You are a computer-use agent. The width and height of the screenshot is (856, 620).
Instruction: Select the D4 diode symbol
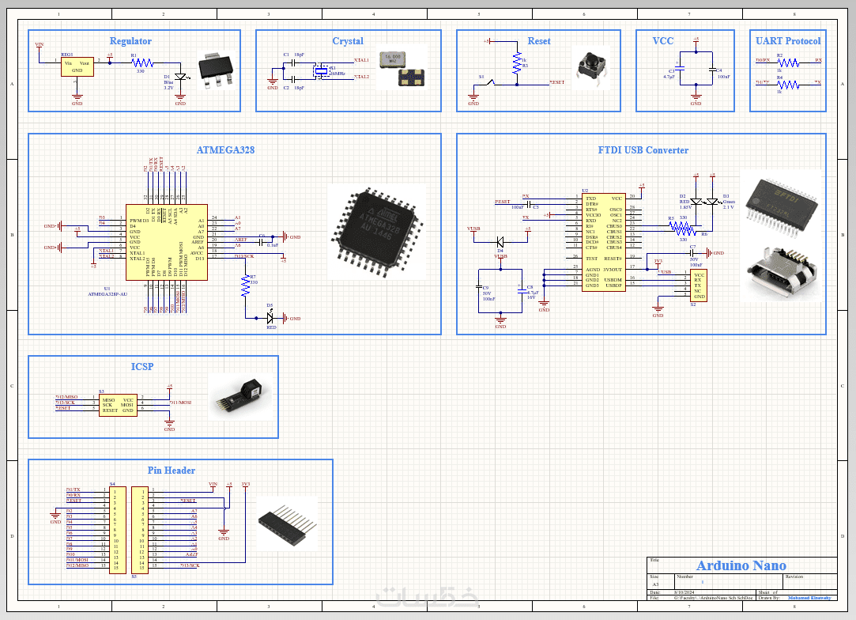[x=500, y=242]
